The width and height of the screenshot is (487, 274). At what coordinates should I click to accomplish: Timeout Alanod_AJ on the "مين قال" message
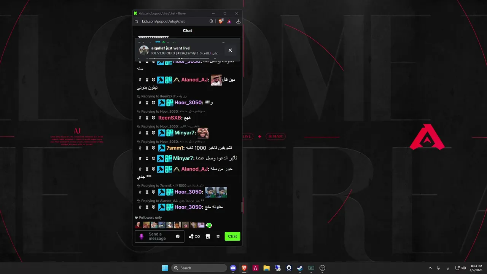pos(147,80)
